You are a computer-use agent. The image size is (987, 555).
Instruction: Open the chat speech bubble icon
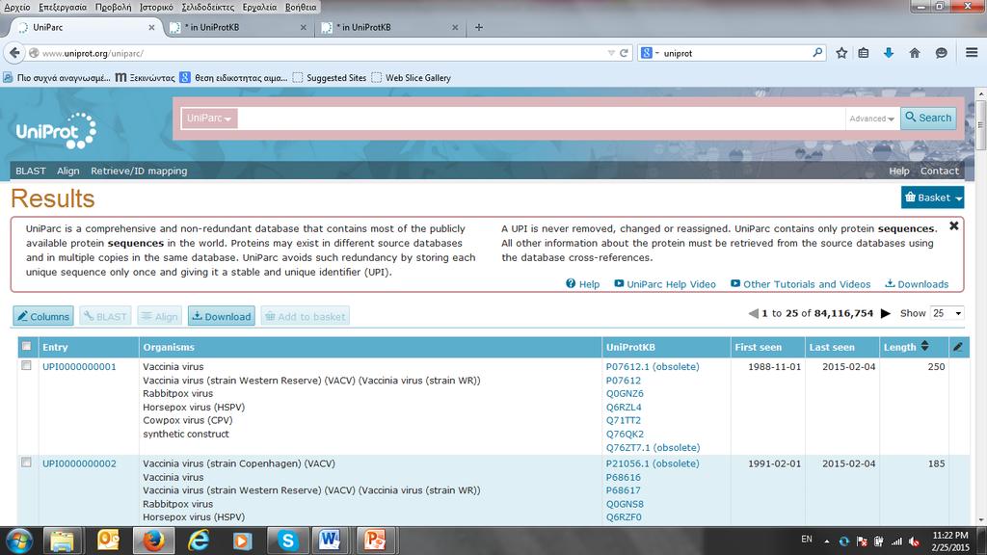941,54
